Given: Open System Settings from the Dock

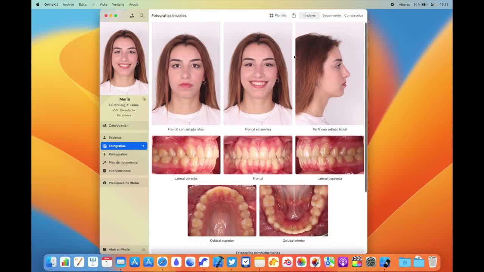Looking at the screenshot, I should pos(371,262).
